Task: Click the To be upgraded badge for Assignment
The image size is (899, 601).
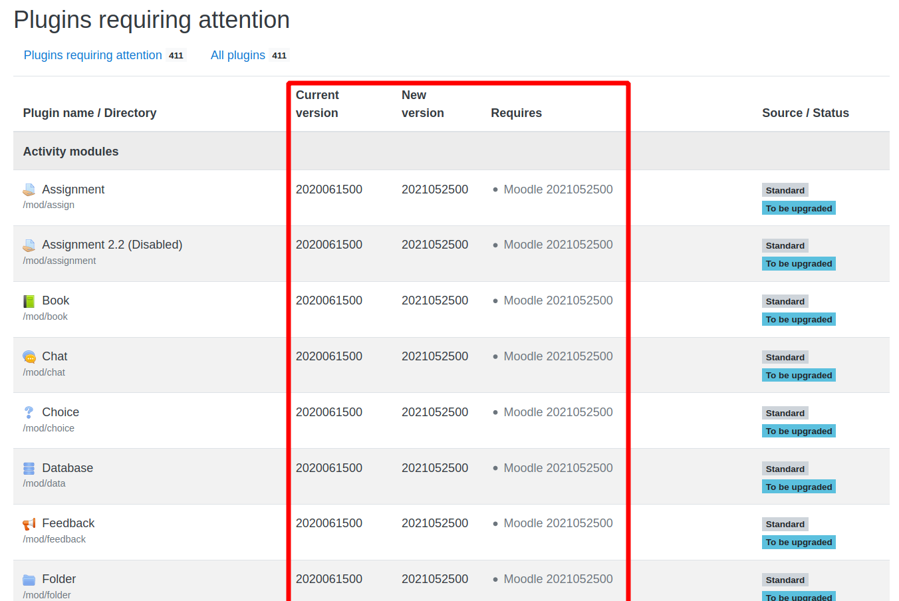Action: [x=799, y=208]
